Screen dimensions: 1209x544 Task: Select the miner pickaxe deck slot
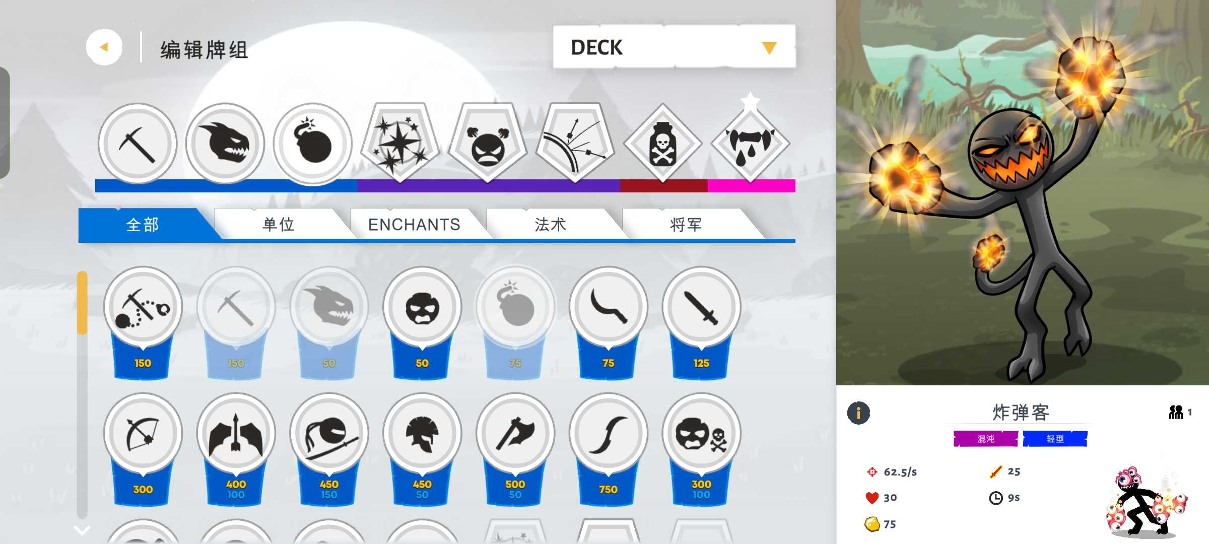[137, 144]
